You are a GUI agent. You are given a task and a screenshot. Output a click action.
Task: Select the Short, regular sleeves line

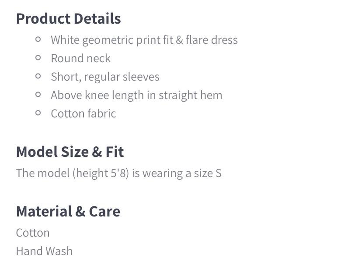[105, 77]
